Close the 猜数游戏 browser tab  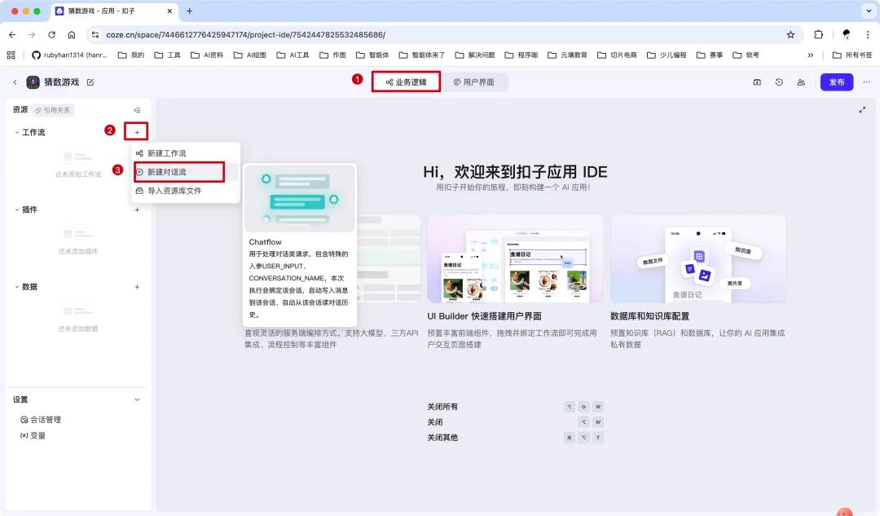coord(169,11)
